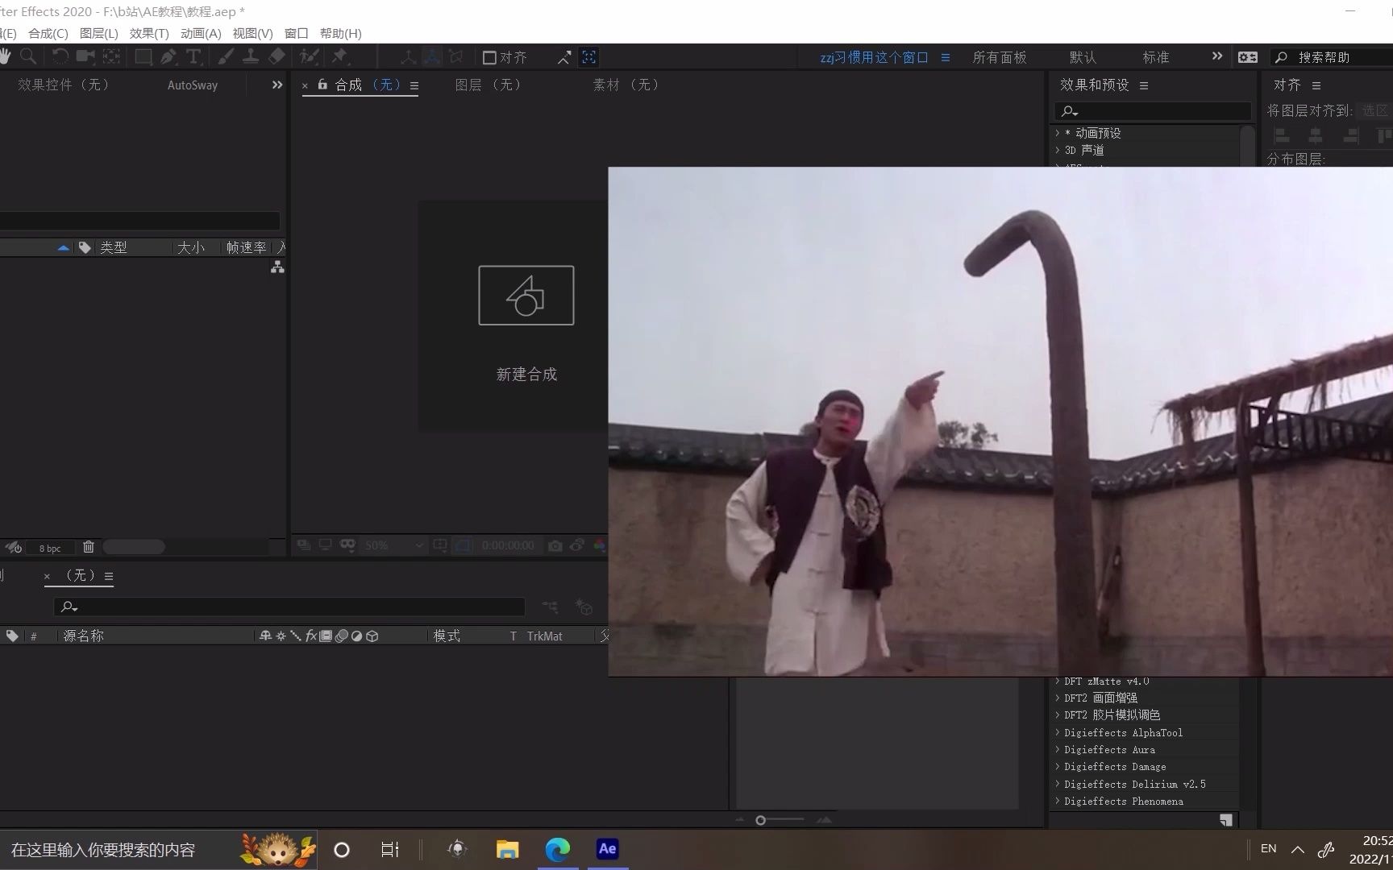This screenshot has width=1393, height=870.
Task: Select the Pan Behind anchor point tool
Action: (111, 56)
